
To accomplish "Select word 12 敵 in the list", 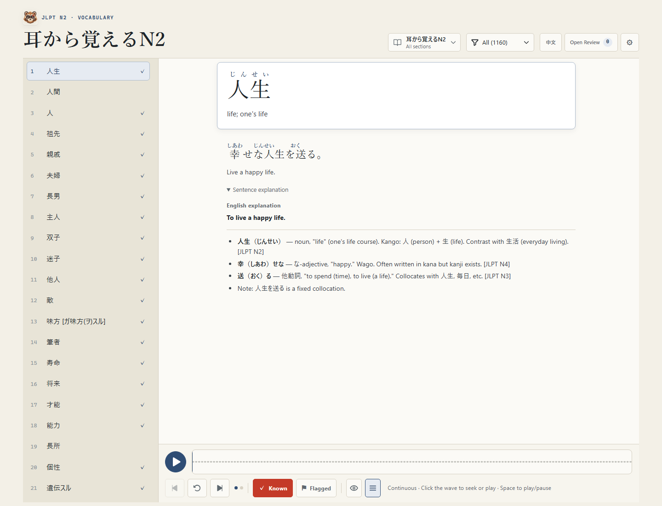I will click(x=88, y=300).
